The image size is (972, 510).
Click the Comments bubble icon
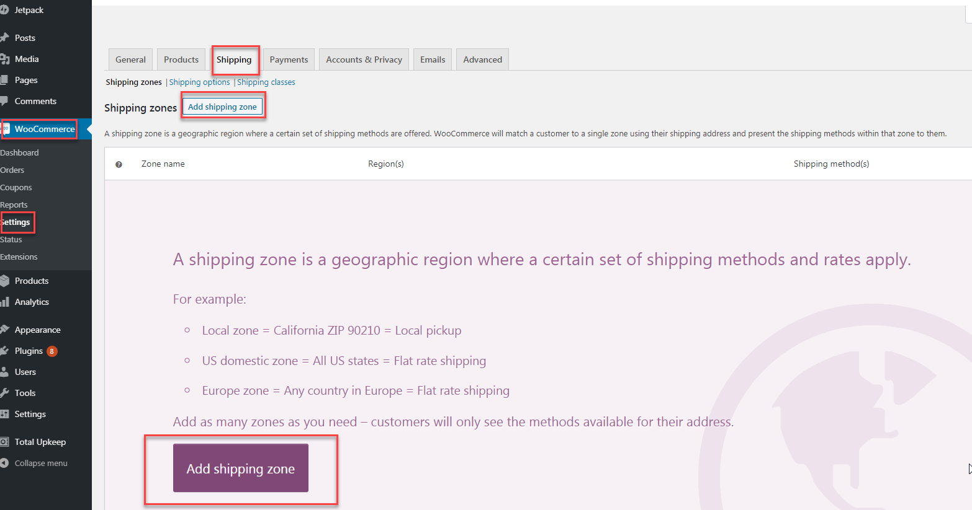coord(4,101)
